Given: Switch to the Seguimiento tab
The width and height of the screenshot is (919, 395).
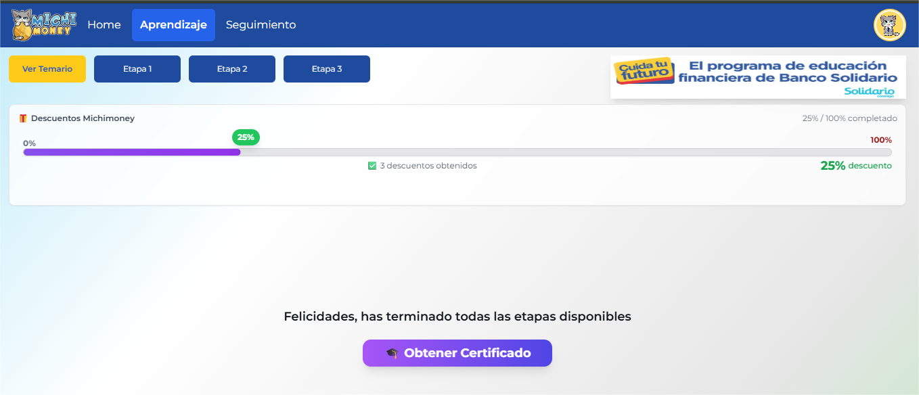Looking at the screenshot, I should coord(261,24).
